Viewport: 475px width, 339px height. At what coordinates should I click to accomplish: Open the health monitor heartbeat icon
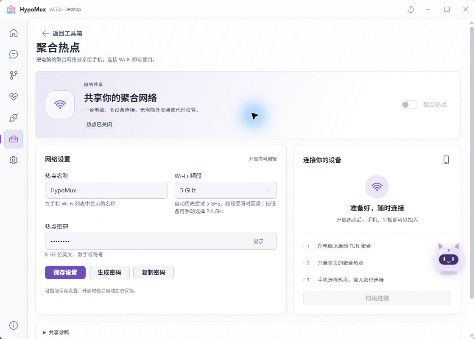pos(13,97)
